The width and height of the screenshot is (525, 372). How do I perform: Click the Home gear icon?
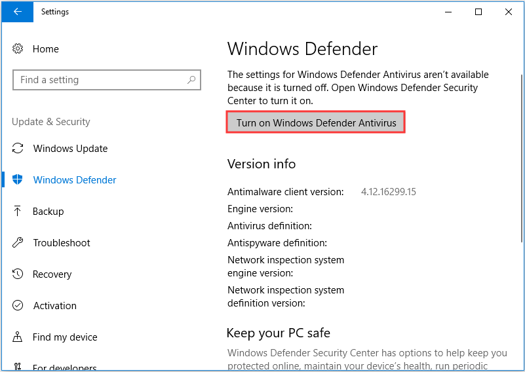coord(18,49)
